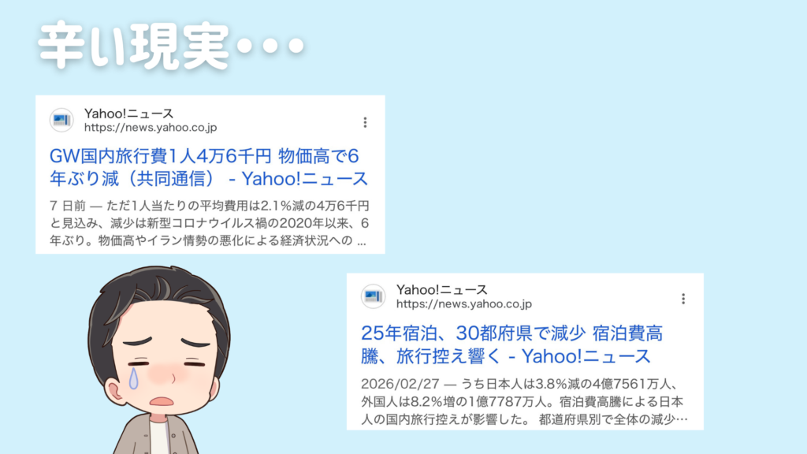Click Yahoo!ニュース site name in lower result
807x454 pixels.
point(441,290)
